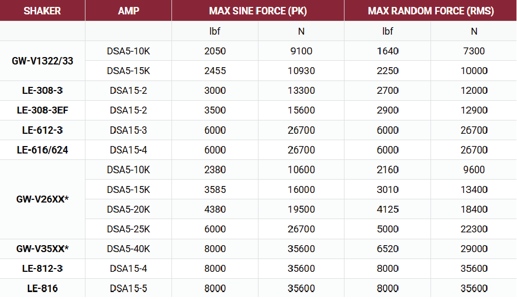Viewport: 517px width, 299px height.
Task: Select the MAX RANDOM FORCE (RMS) header
Action: 430,11
